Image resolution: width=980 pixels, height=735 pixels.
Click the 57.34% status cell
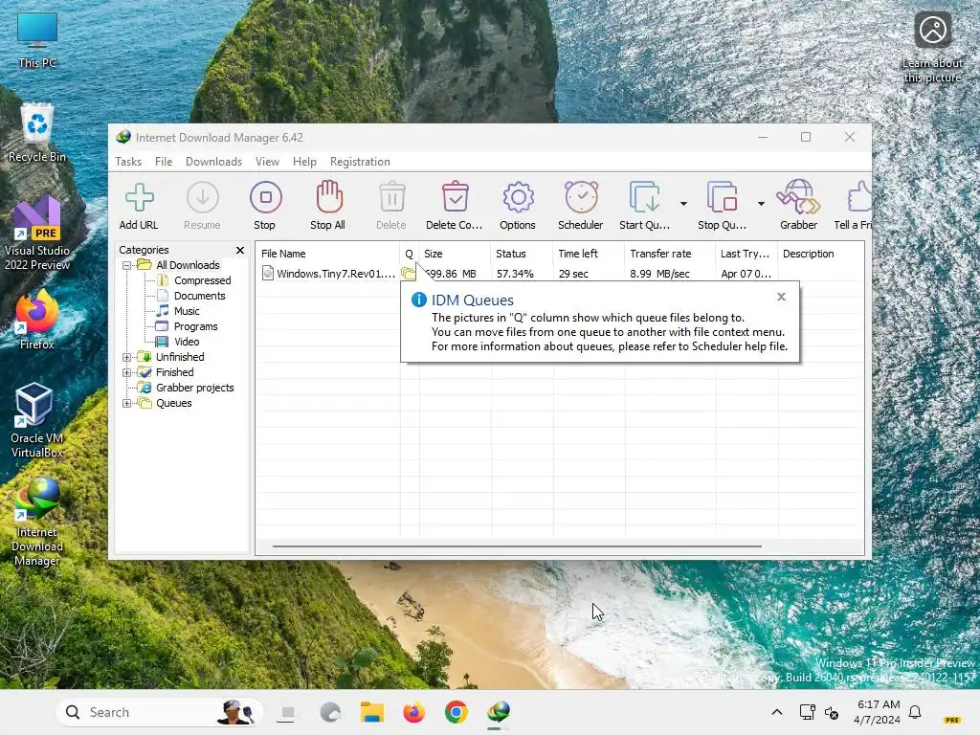515,274
